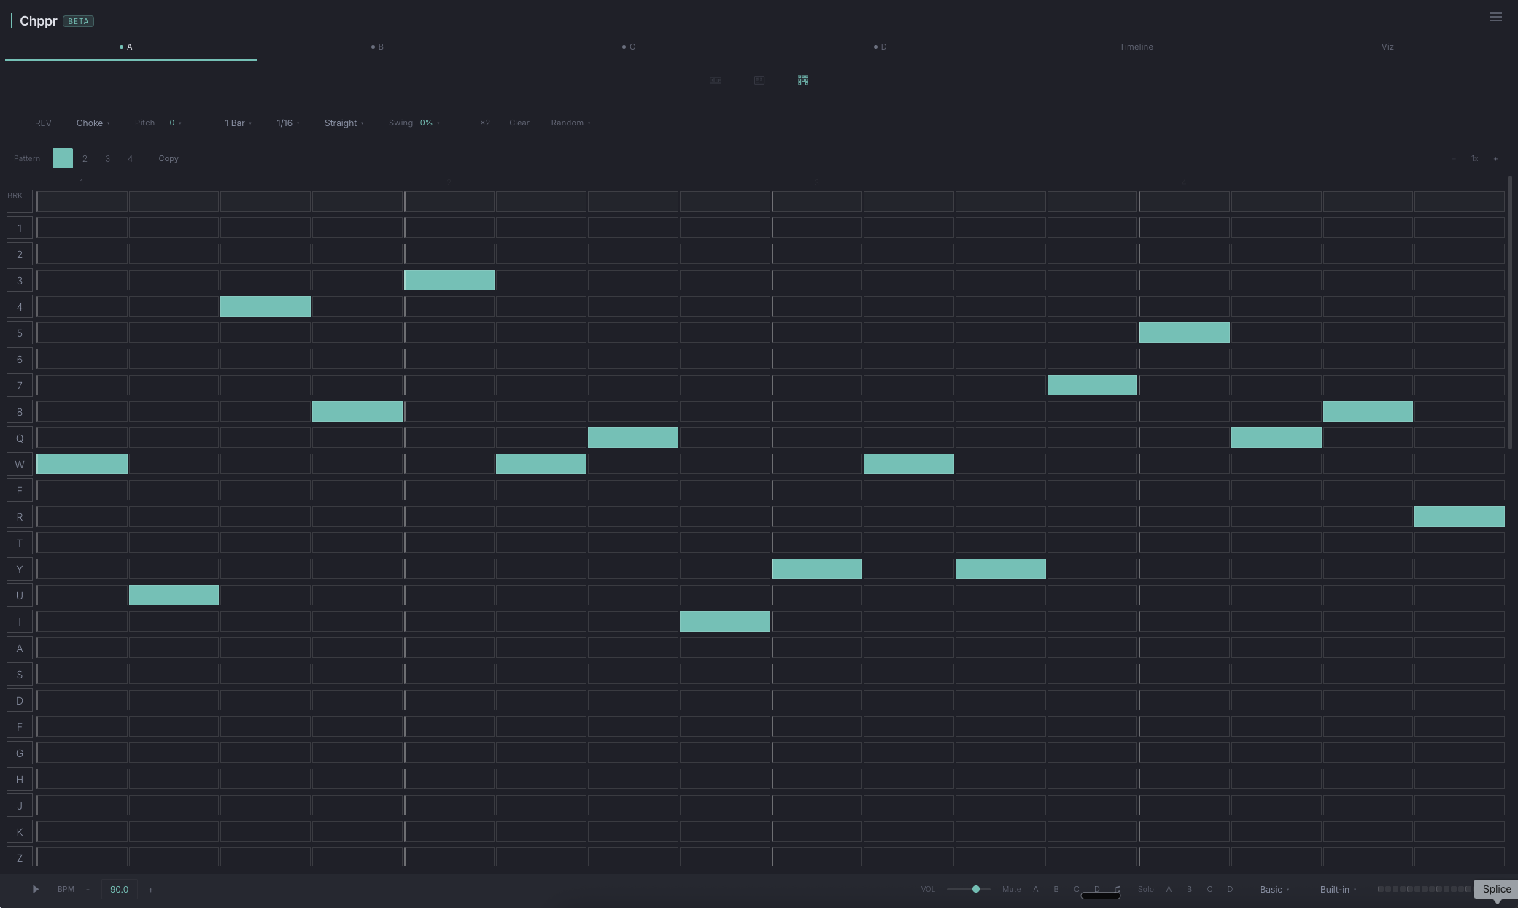Solo track B in the bottom bar
1518x908 pixels.
coord(1189,889)
